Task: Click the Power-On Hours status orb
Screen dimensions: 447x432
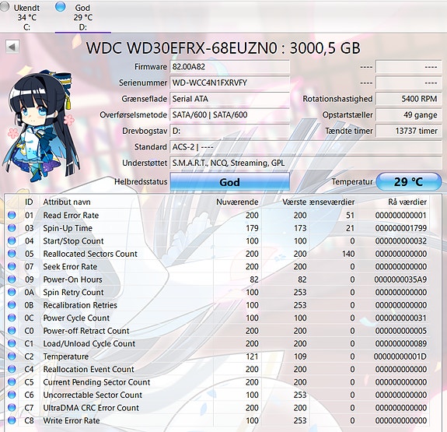Action: [x=12, y=279]
